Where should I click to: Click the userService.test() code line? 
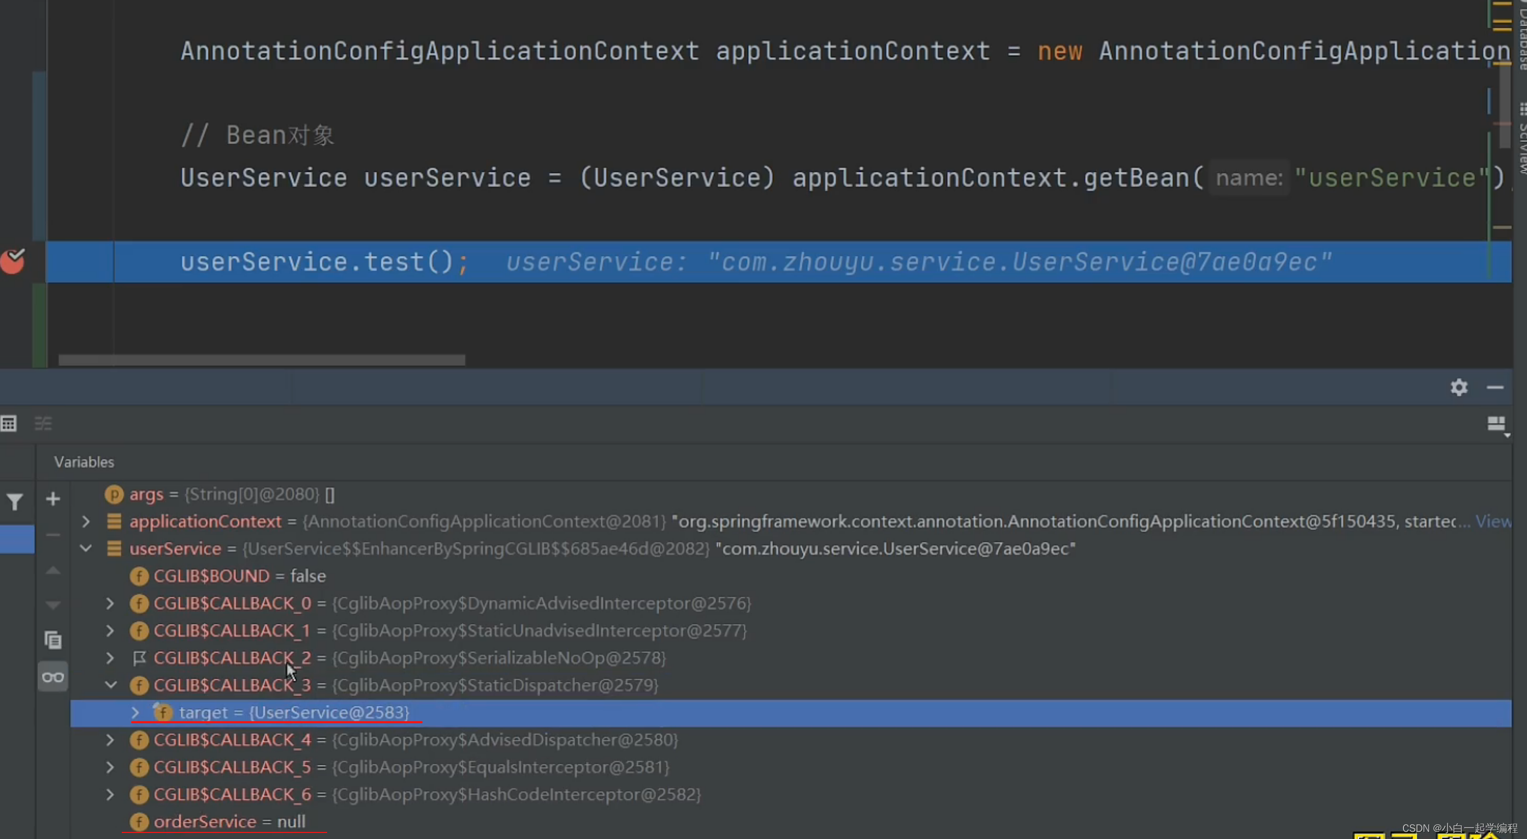pyautogui.click(x=778, y=261)
